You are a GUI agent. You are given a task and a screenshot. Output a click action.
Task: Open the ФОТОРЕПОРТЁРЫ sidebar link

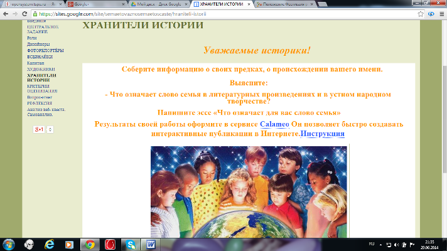tap(45, 50)
